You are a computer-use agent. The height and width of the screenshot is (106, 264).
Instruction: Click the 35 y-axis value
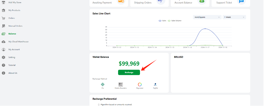(106, 27)
